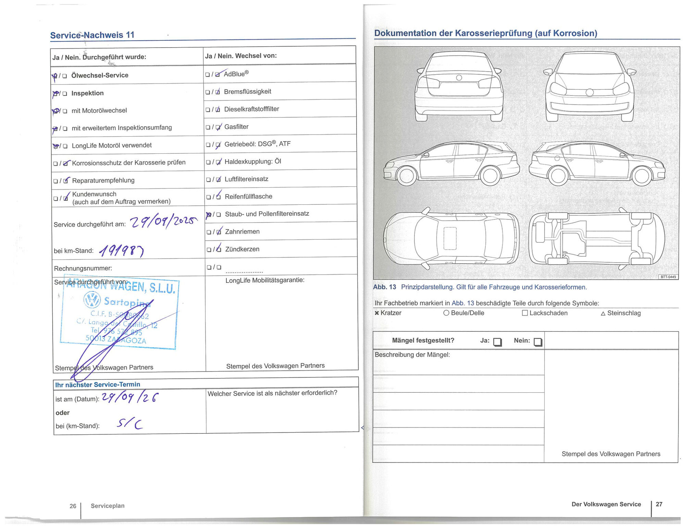Image resolution: width=685 pixels, height=529 pixels.
Task: Toggle the Nein checkbox for Ölwechsel-Service
Action: (x=64, y=76)
